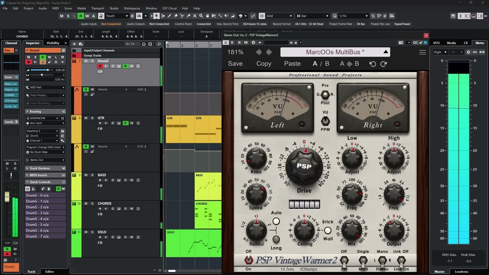Select the Object Selection arrow tool
This screenshot has width=489, height=275.
156,16
